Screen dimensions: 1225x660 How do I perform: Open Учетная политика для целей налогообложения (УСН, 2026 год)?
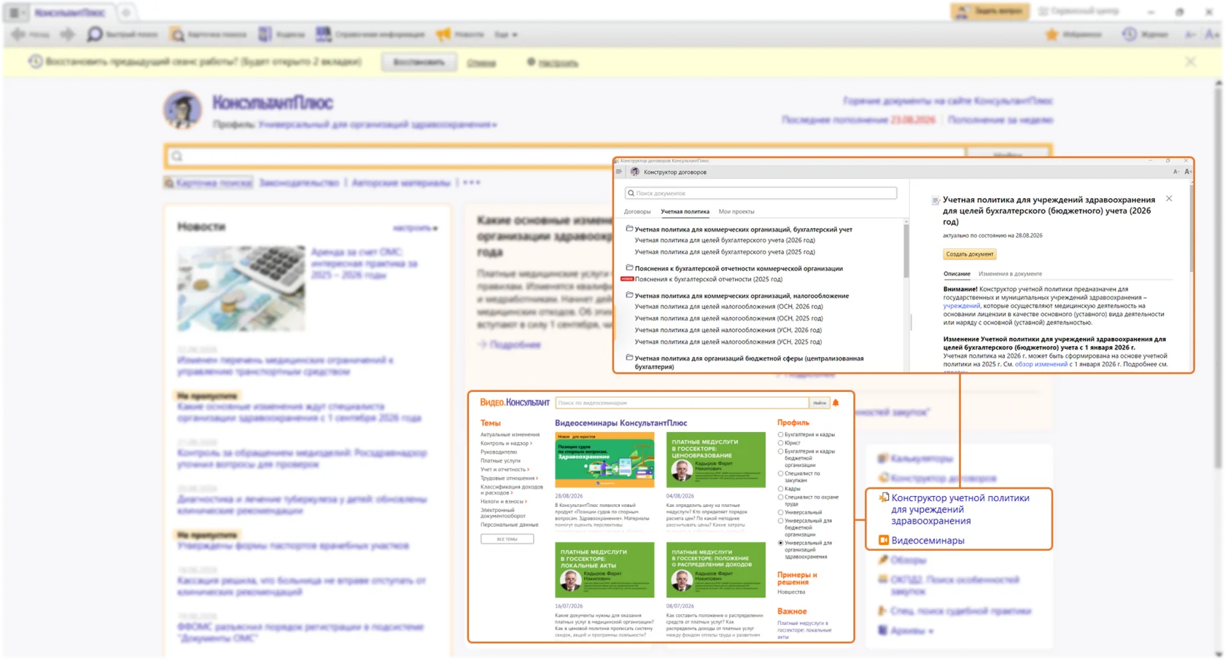(x=728, y=330)
